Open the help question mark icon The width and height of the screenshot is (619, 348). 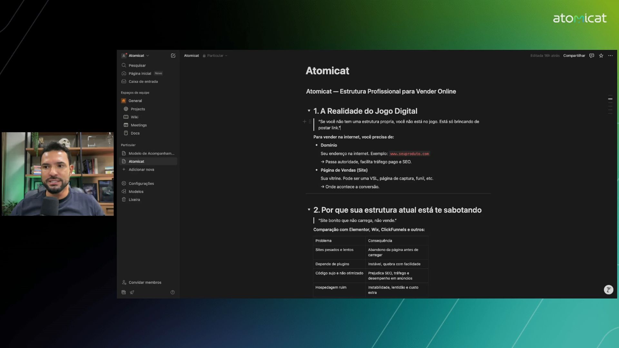coord(172,292)
